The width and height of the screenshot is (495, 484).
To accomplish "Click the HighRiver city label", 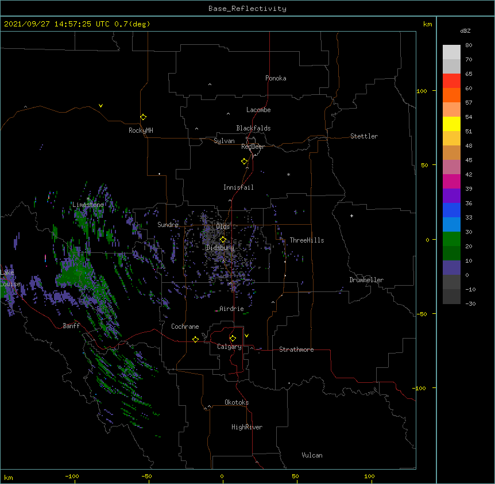I will coord(247,427).
